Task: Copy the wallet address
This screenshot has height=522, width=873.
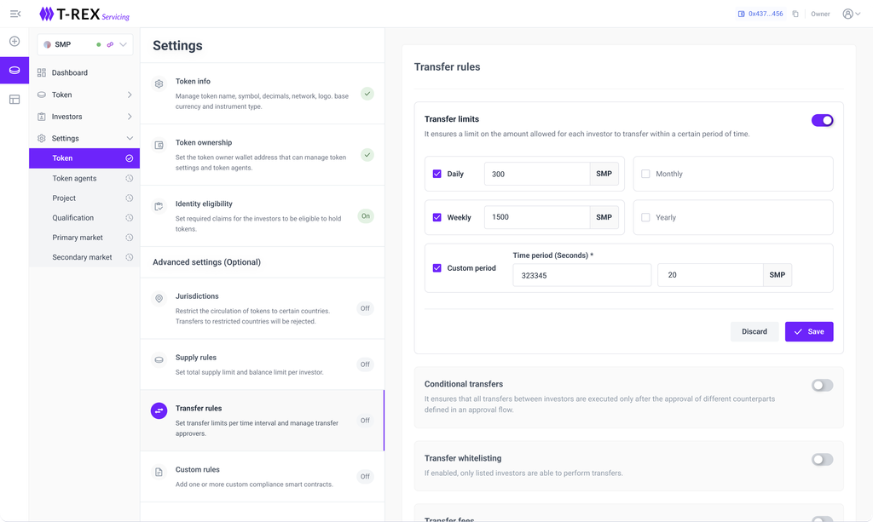Action: pyautogui.click(x=795, y=14)
